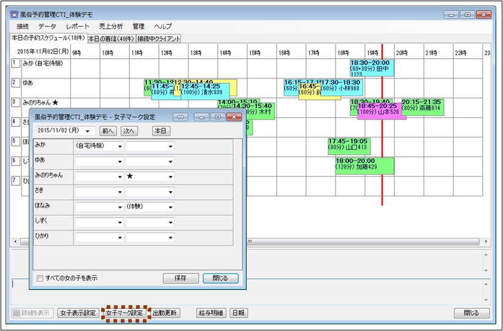Expand ほなみ's (体験) mark dropdown

(170, 207)
